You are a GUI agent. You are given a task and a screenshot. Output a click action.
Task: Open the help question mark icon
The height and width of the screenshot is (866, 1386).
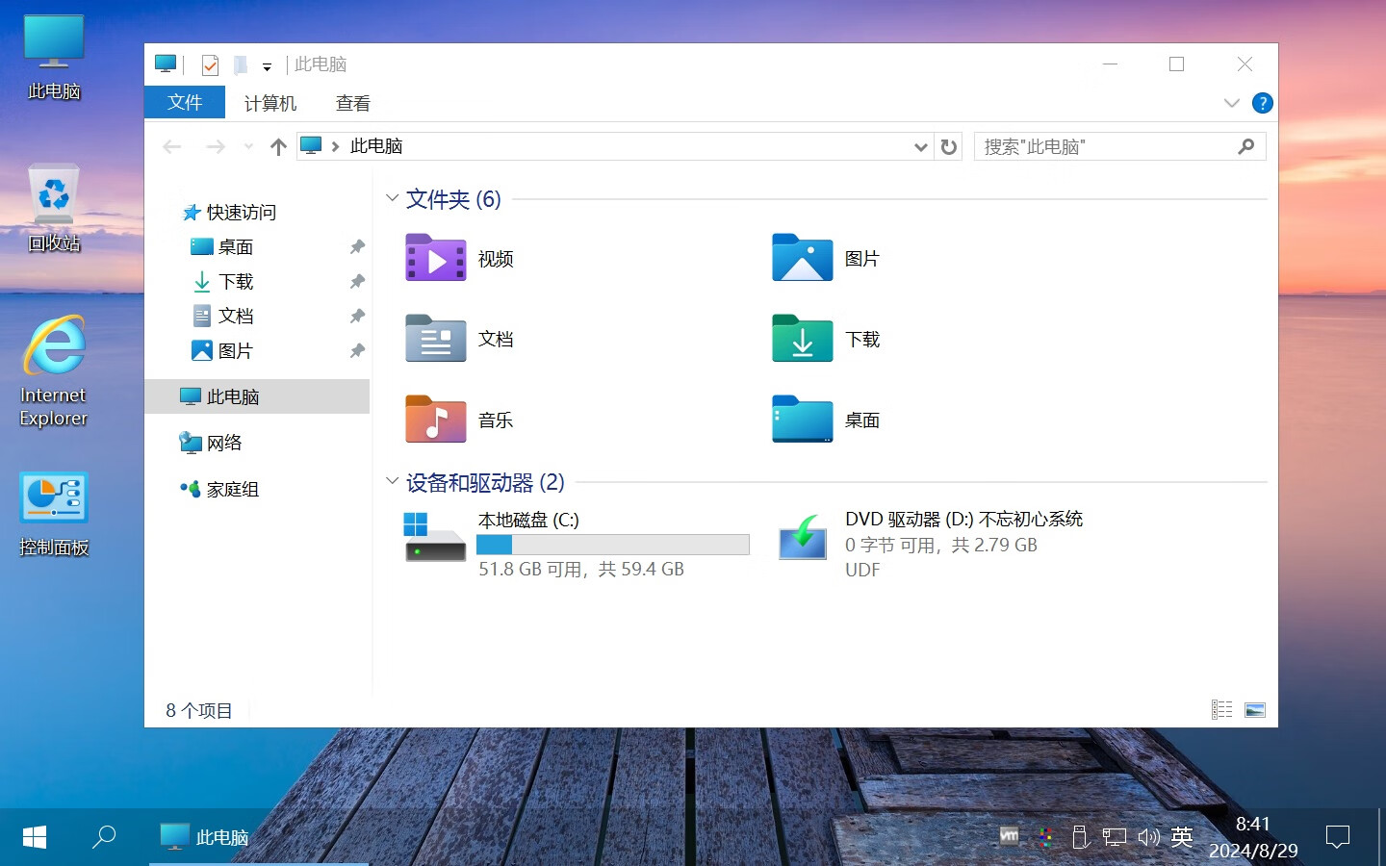tap(1262, 103)
